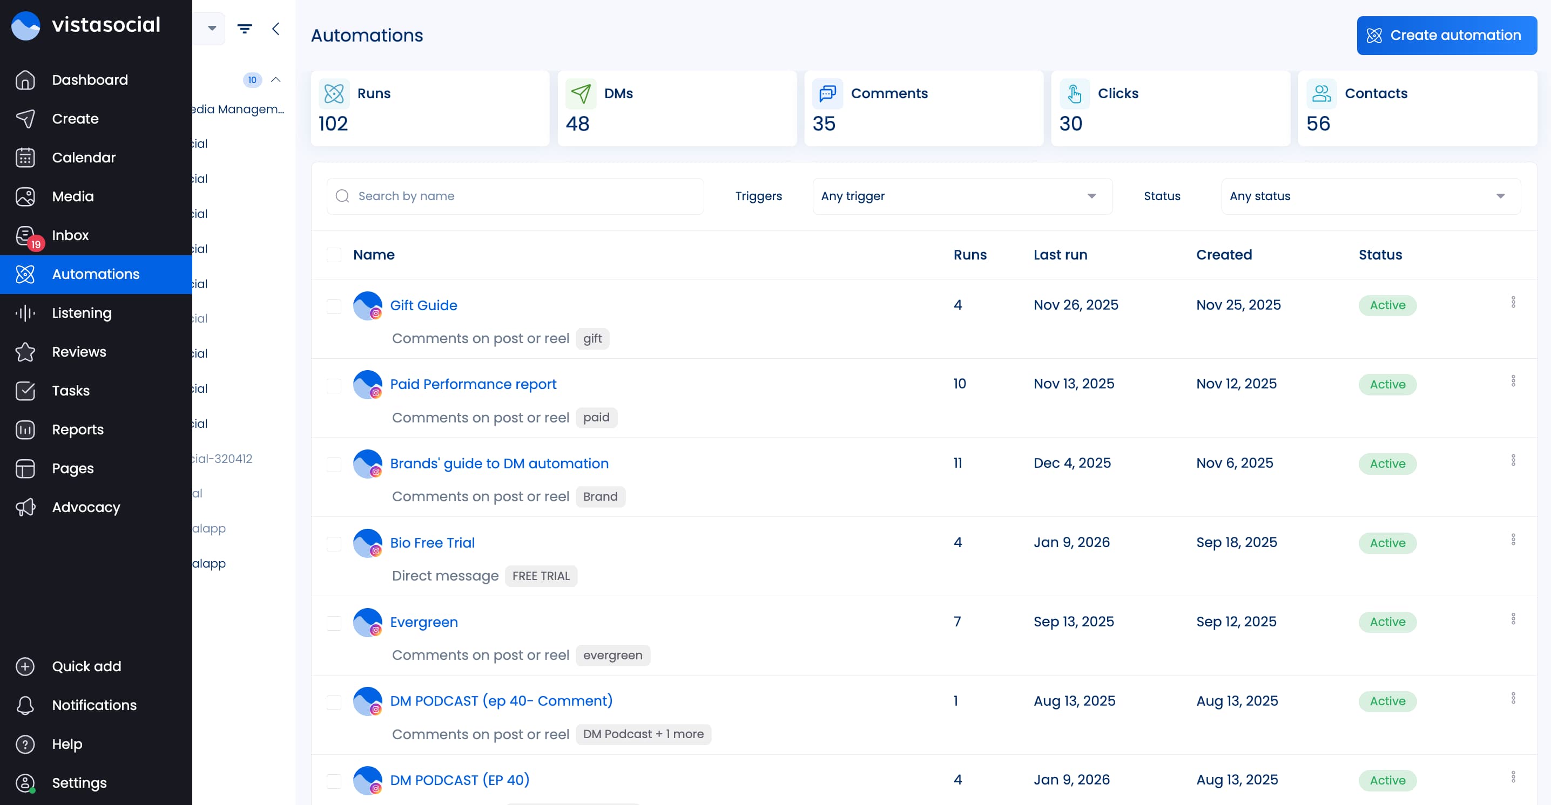Image resolution: width=1551 pixels, height=805 pixels.
Task: Open the Any status dropdown
Action: [1371, 195]
